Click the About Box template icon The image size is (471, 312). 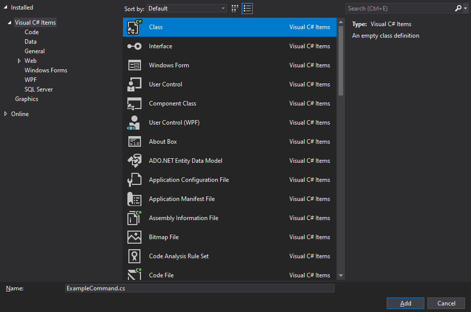point(134,142)
